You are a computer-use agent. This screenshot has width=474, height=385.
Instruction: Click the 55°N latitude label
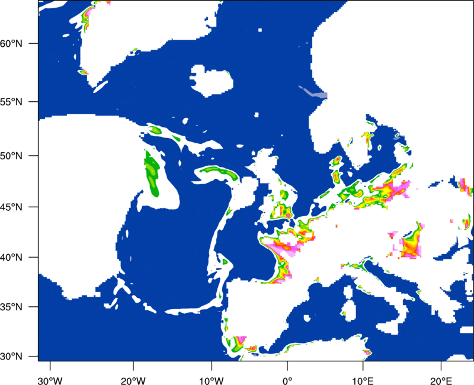coord(11,102)
